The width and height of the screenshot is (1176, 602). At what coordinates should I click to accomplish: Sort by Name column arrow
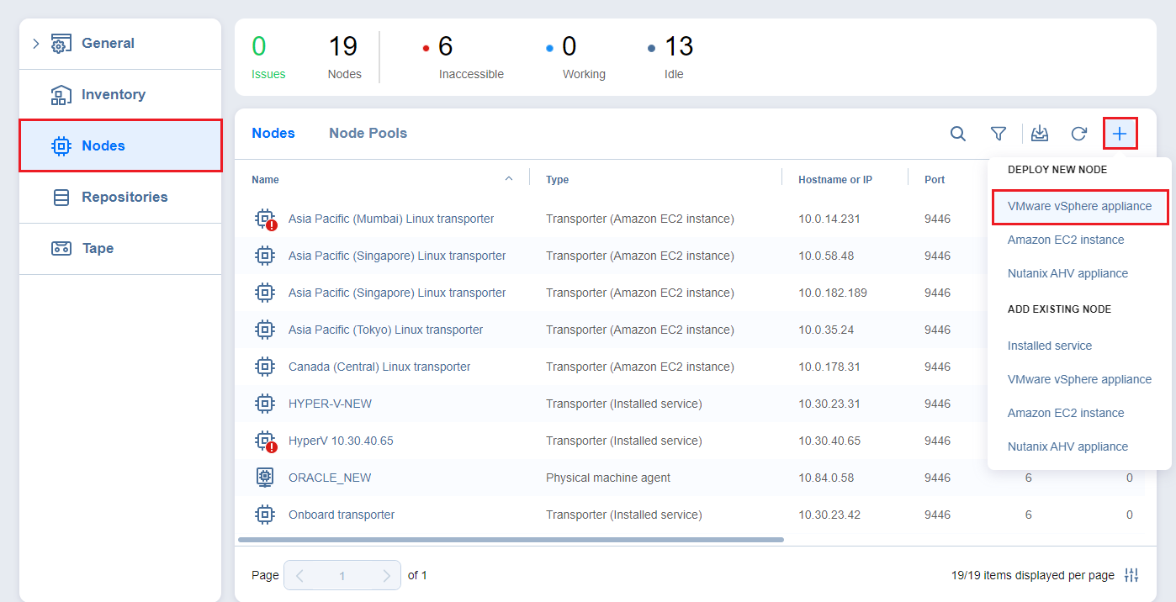click(x=508, y=179)
